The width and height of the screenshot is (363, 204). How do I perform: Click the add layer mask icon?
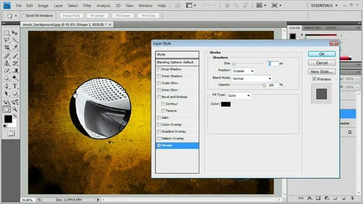(318, 198)
